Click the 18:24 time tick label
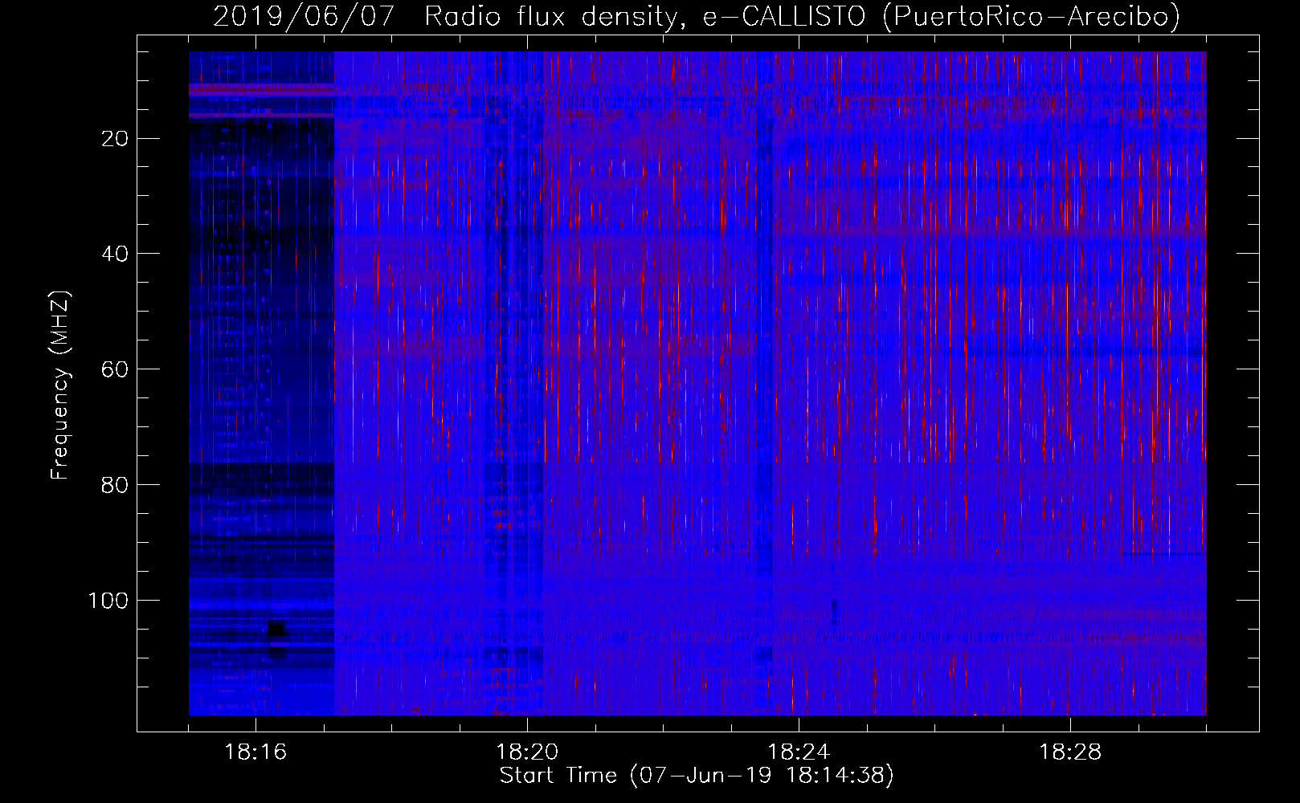The height and width of the screenshot is (803, 1300). pyautogui.click(x=799, y=752)
